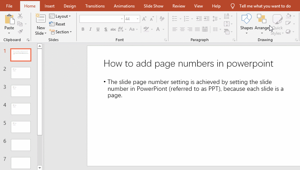This screenshot has width=300, height=170.
Task: Open the Layout dropdown
Action: (60, 16)
